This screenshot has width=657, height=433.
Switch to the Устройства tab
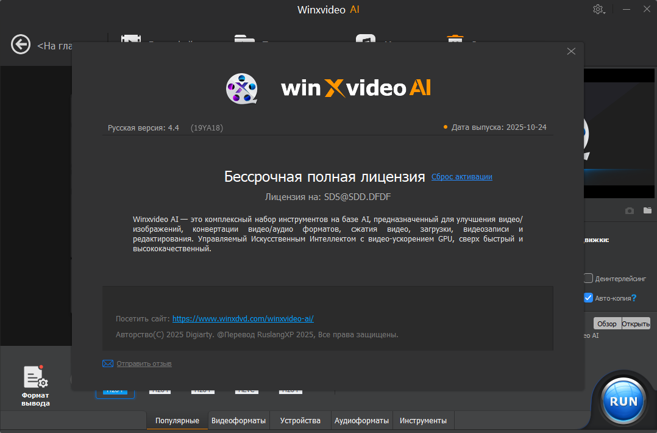pos(300,420)
